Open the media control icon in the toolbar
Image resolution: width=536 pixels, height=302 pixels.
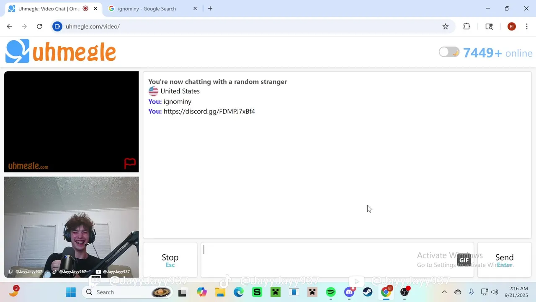coord(489,26)
